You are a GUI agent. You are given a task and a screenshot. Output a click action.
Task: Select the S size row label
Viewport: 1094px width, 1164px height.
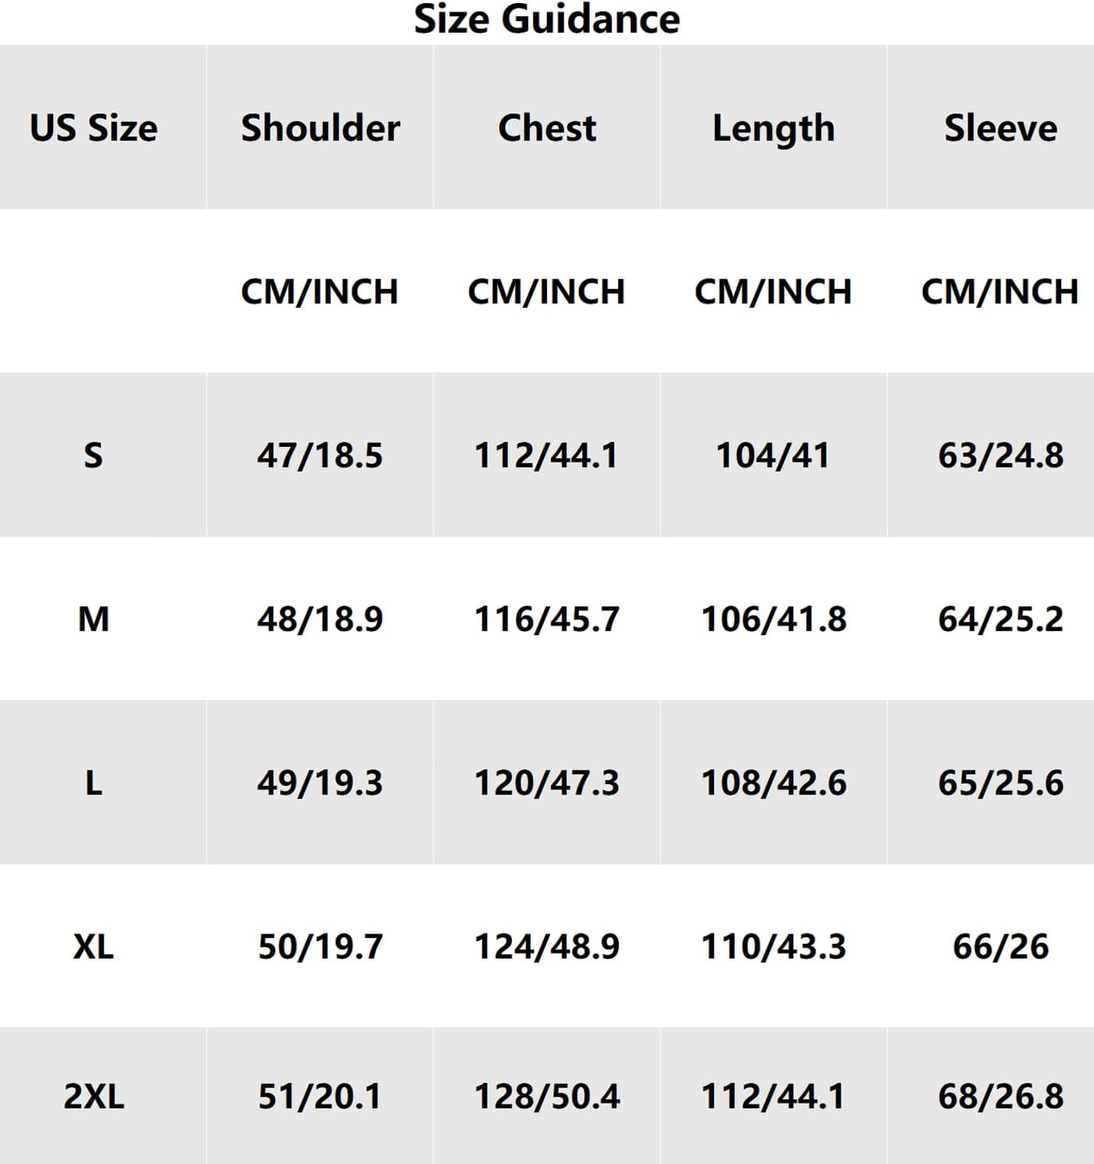point(93,455)
